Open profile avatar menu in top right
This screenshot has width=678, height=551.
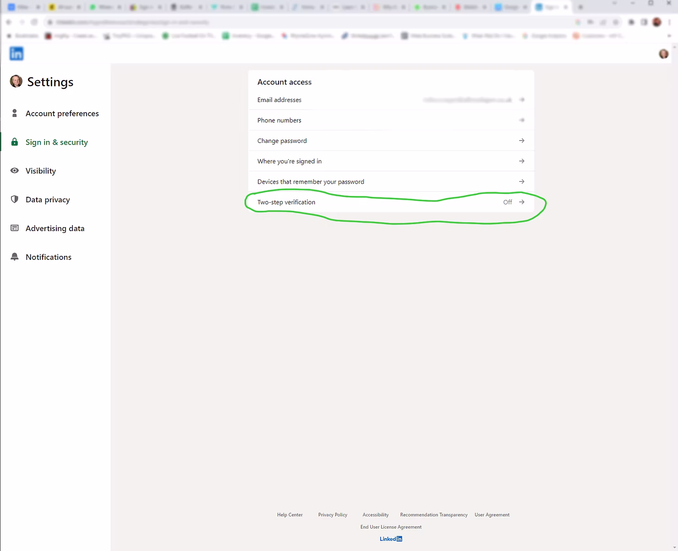pyautogui.click(x=663, y=54)
